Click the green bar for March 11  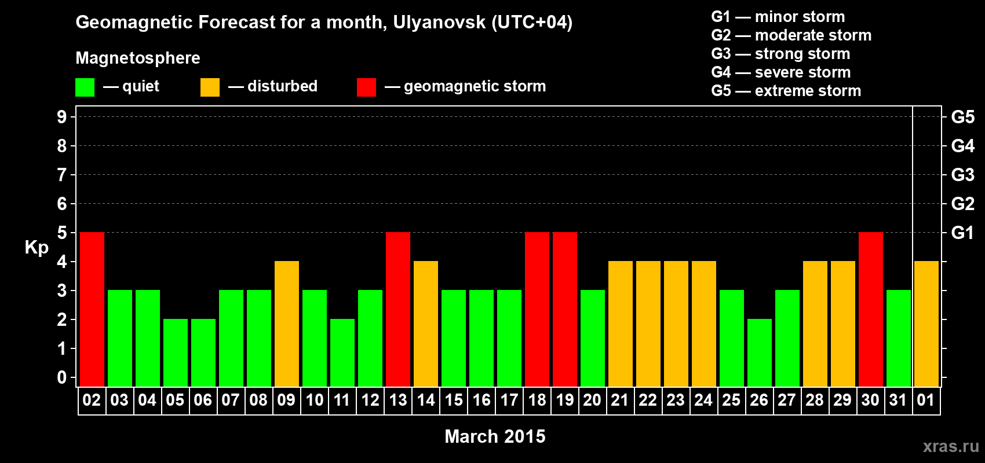pos(342,353)
